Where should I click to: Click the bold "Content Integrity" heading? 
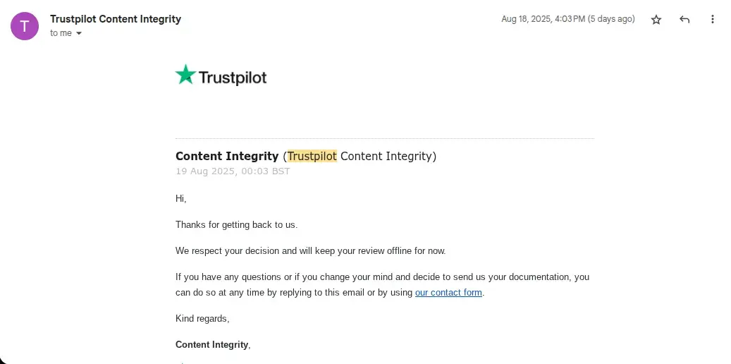coord(227,156)
